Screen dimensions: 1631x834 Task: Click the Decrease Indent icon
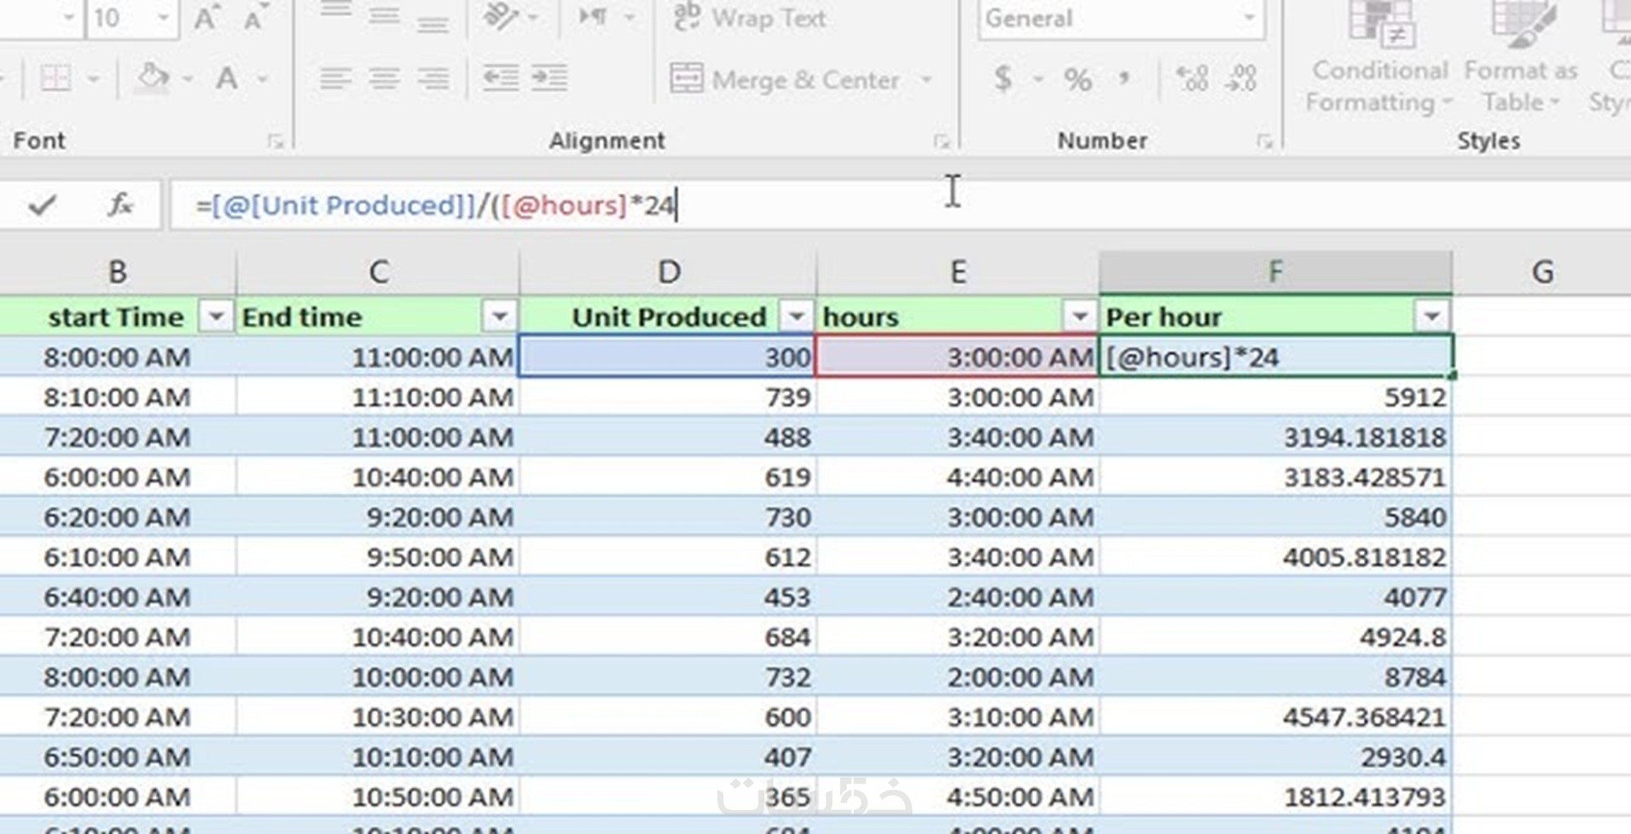tap(501, 78)
